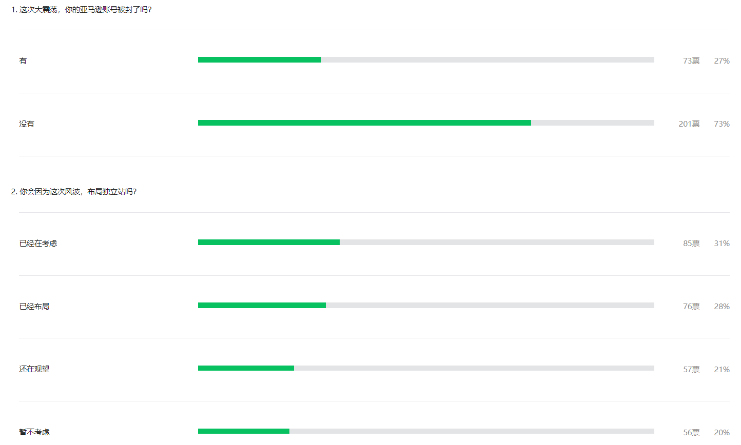The width and height of the screenshot is (741, 445).
Task: Click the progress bar for "有" option
Action: pos(425,60)
